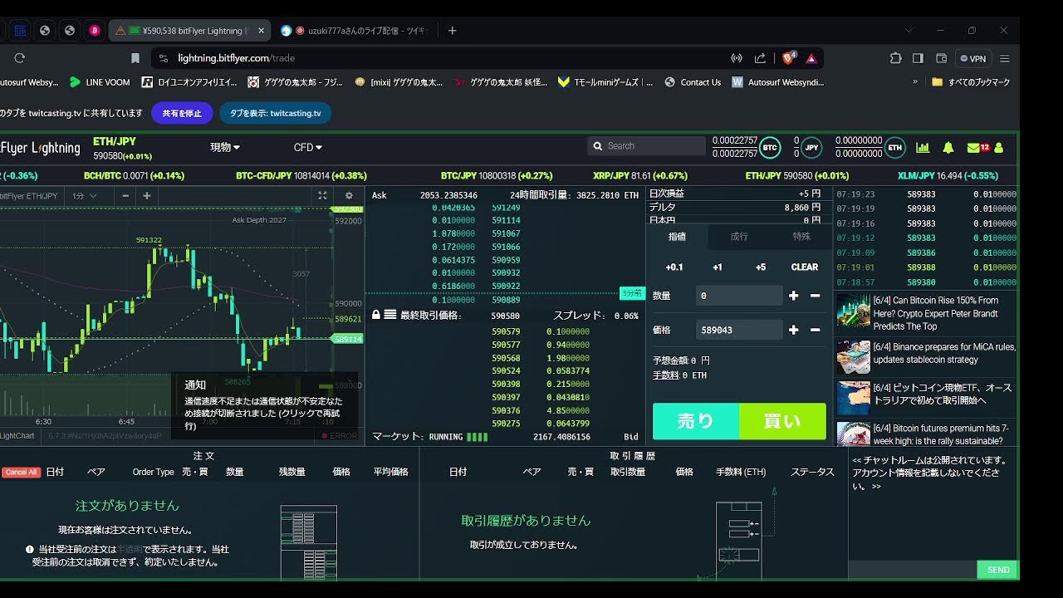Open mail inbox with 12 unread
Screen dimensions: 1063x598
tap(977, 148)
